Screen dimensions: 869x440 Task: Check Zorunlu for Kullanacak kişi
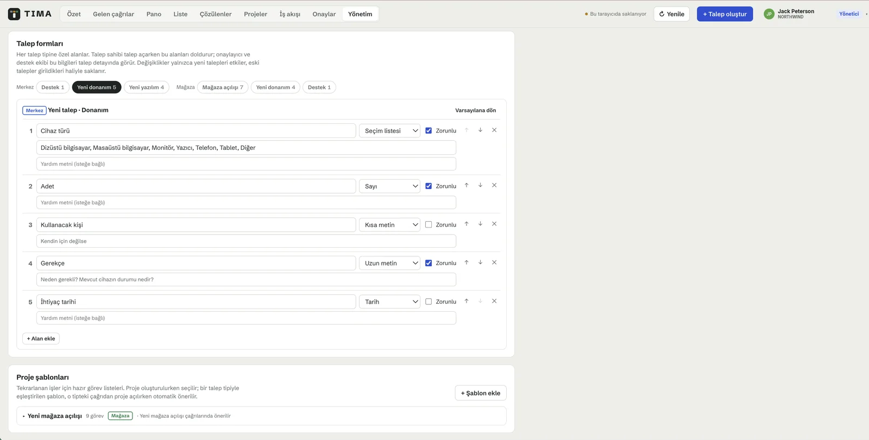point(429,225)
